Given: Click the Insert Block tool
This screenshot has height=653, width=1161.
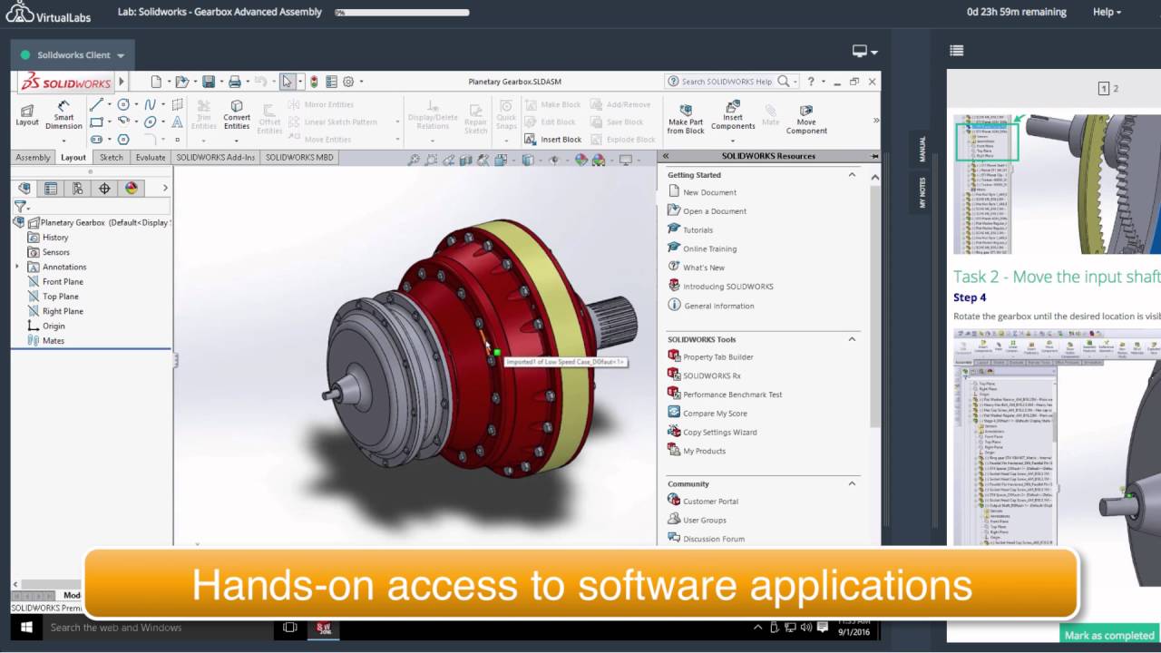Looking at the screenshot, I should click(x=552, y=140).
